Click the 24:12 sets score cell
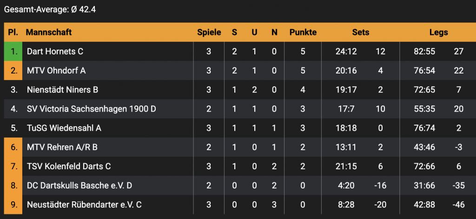 [346, 52]
